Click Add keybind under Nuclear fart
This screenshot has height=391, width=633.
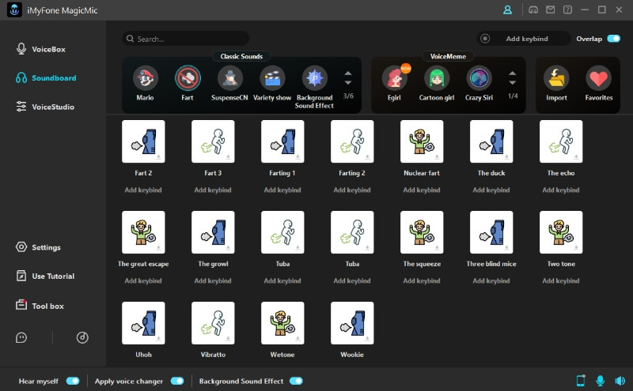tap(422, 190)
